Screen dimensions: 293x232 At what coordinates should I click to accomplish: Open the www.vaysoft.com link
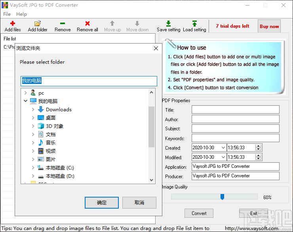(x=251, y=228)
